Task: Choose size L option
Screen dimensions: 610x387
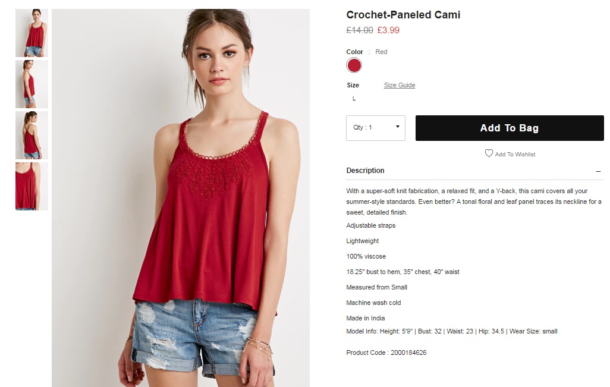Action: tap(354, 99)
